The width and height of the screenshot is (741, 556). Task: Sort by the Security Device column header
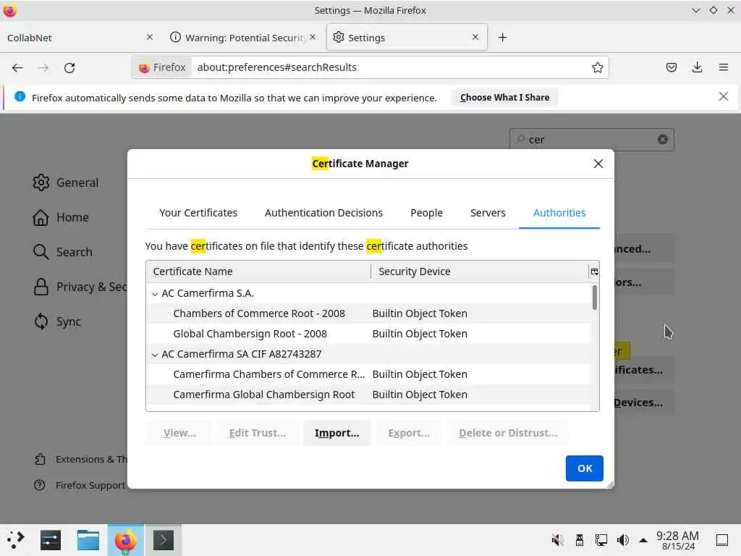(480, 271)
